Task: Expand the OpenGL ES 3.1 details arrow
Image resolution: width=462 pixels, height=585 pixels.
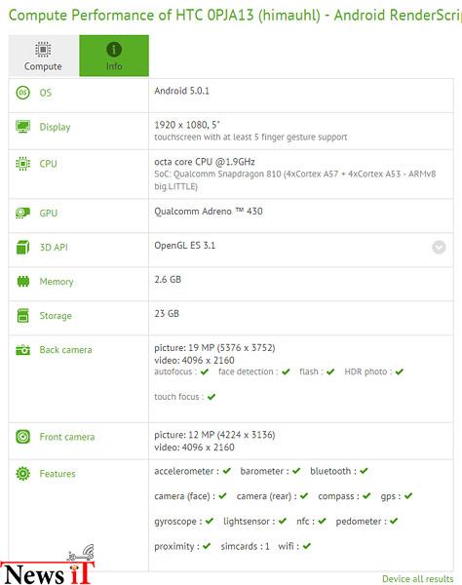Action: [x=439, y=247]
